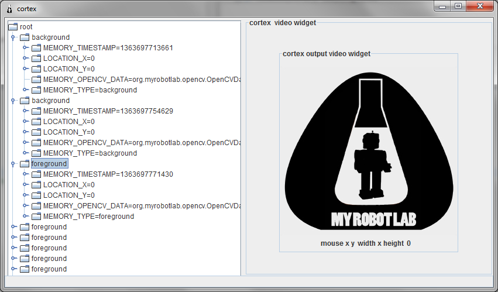The width and height of the screenshot is (498, 292).
Task: Click folder icon of MEMORY_TIMESTAMP=1363697771430
Action: [x=36, y=174]
